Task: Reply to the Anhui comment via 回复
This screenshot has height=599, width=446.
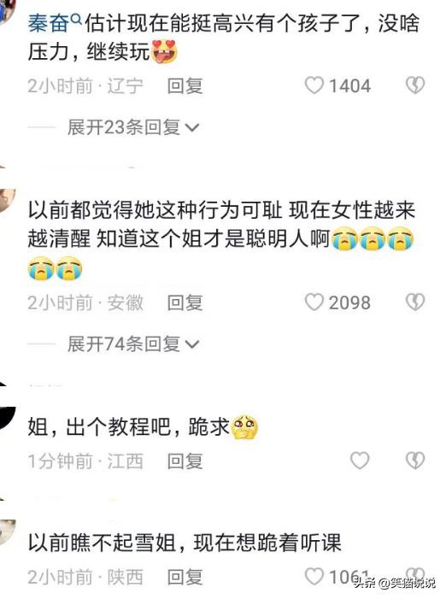Action: [185, 302]
